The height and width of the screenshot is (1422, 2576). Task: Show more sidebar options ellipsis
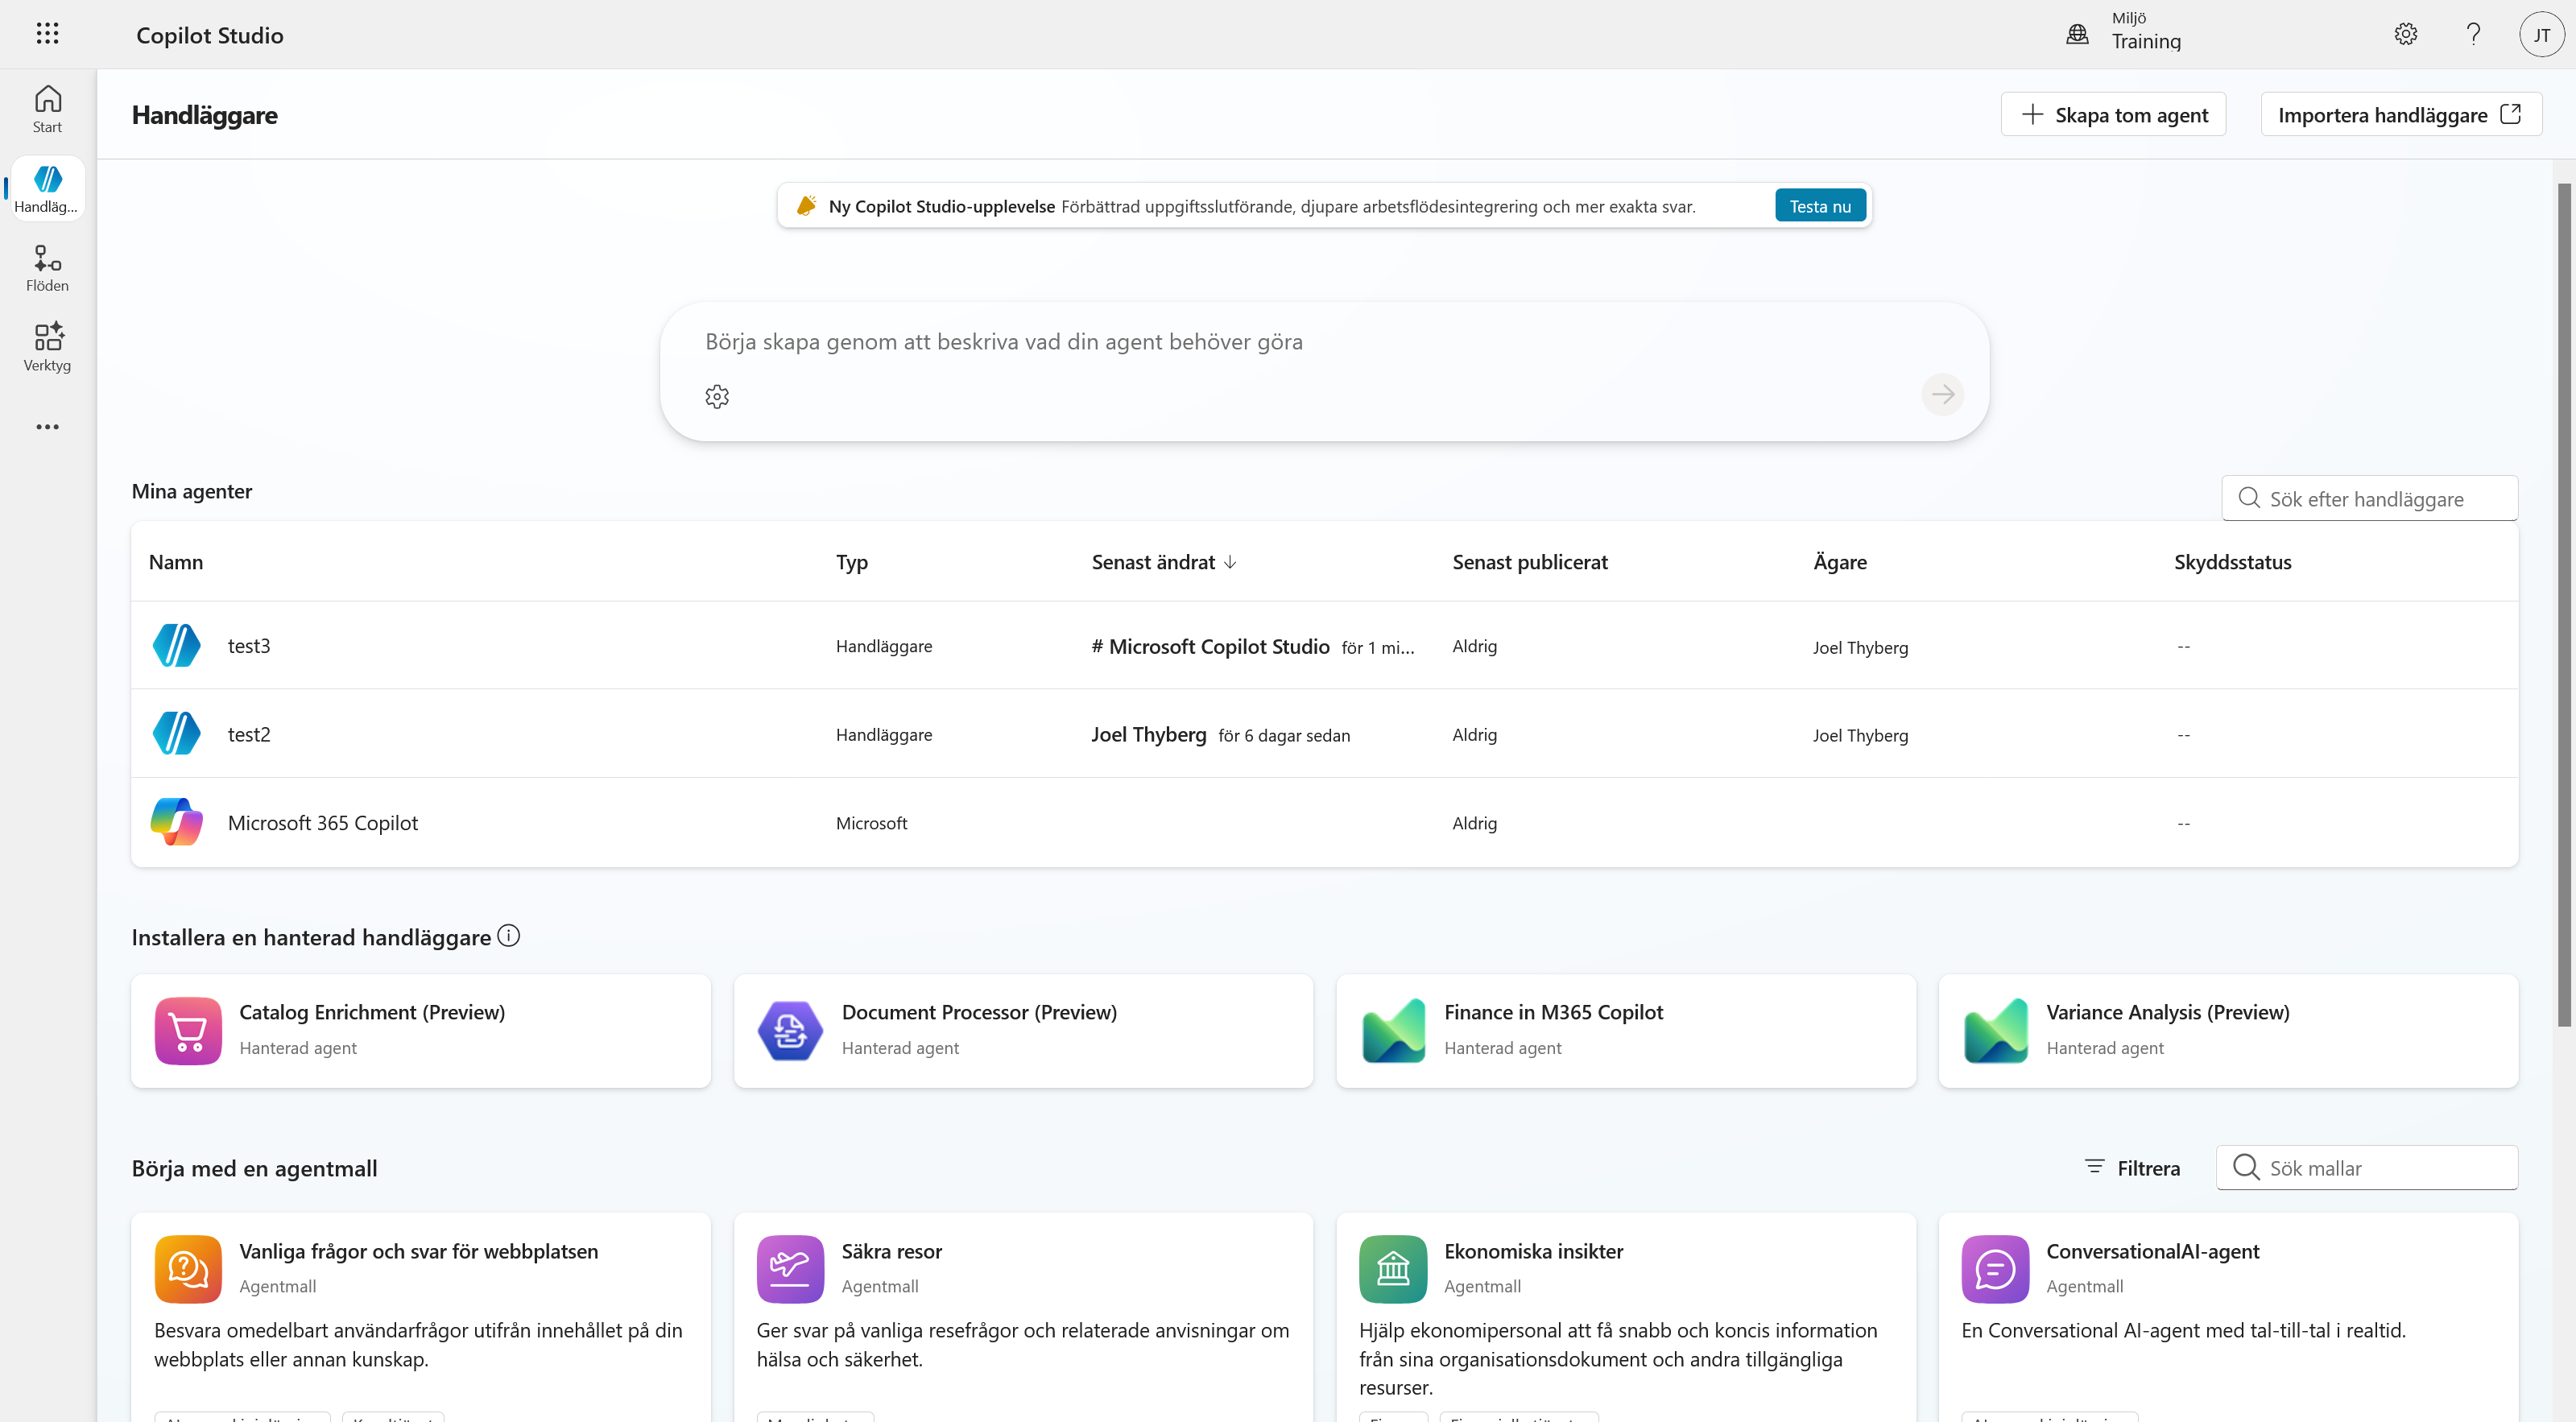[47, 427]
